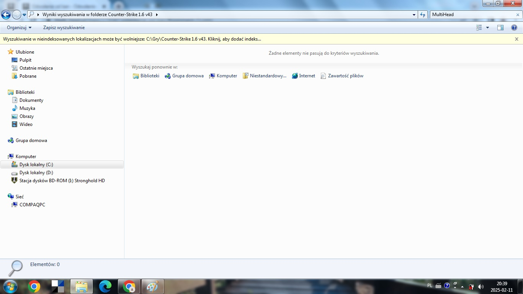Expand the view options dropdown arrow
523x294 pixels.
(x=487, y=28)
